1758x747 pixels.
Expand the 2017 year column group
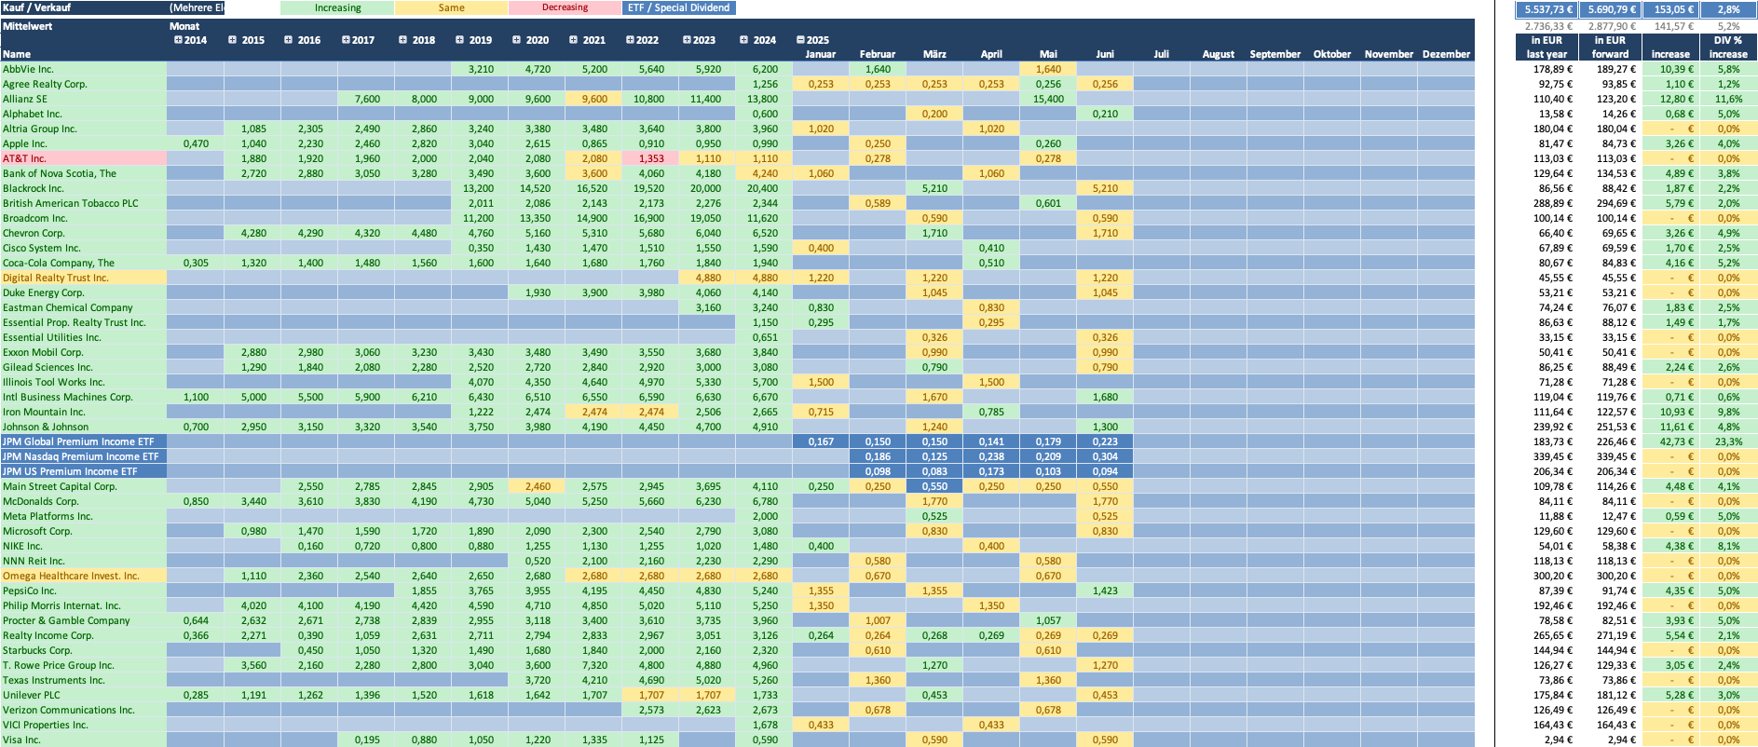(346, 40)
